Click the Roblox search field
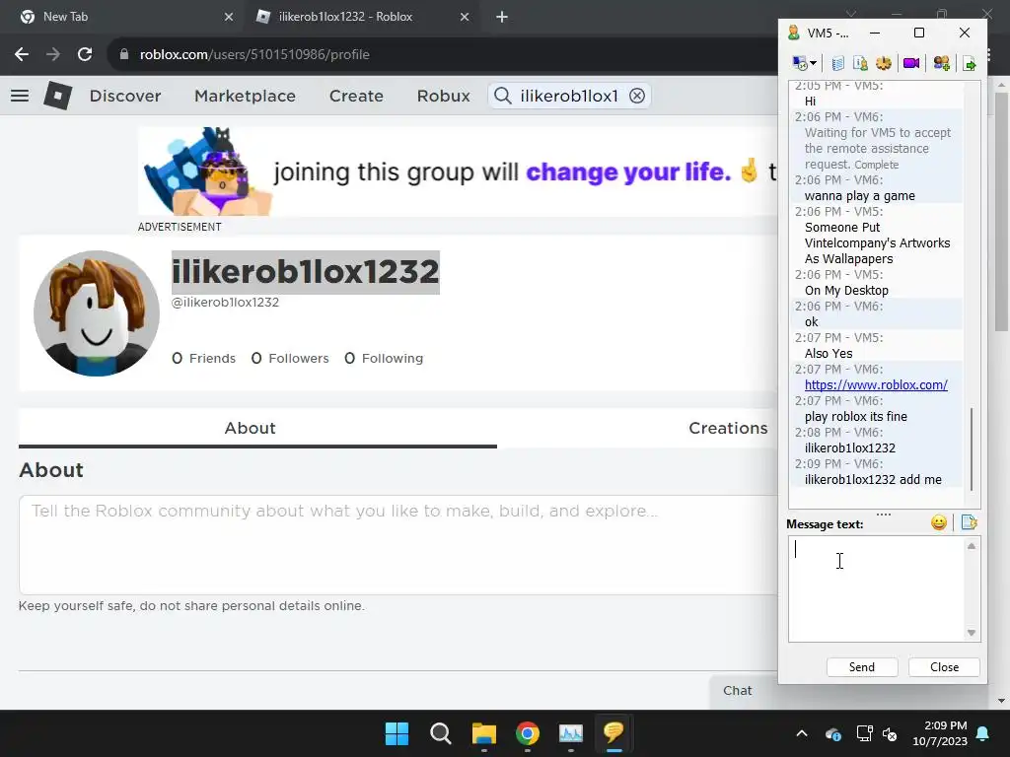 (x=569, y=96)
